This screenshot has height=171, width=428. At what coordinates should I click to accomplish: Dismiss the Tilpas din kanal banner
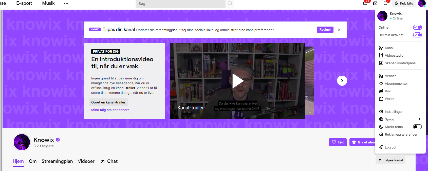339,30
